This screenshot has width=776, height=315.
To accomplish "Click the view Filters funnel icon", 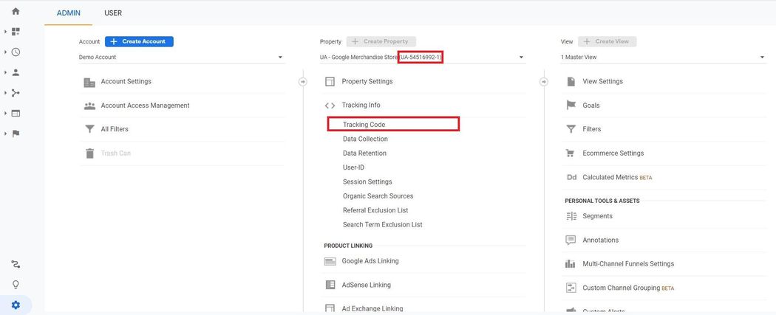I will click(571, 129).
